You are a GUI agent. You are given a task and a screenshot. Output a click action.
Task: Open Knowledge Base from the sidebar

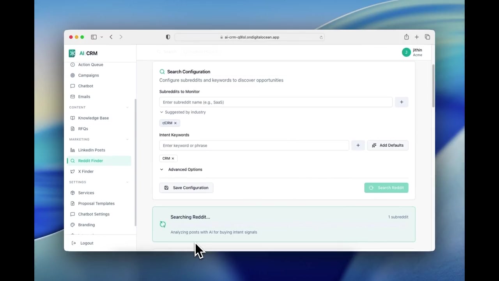(93, 118)
